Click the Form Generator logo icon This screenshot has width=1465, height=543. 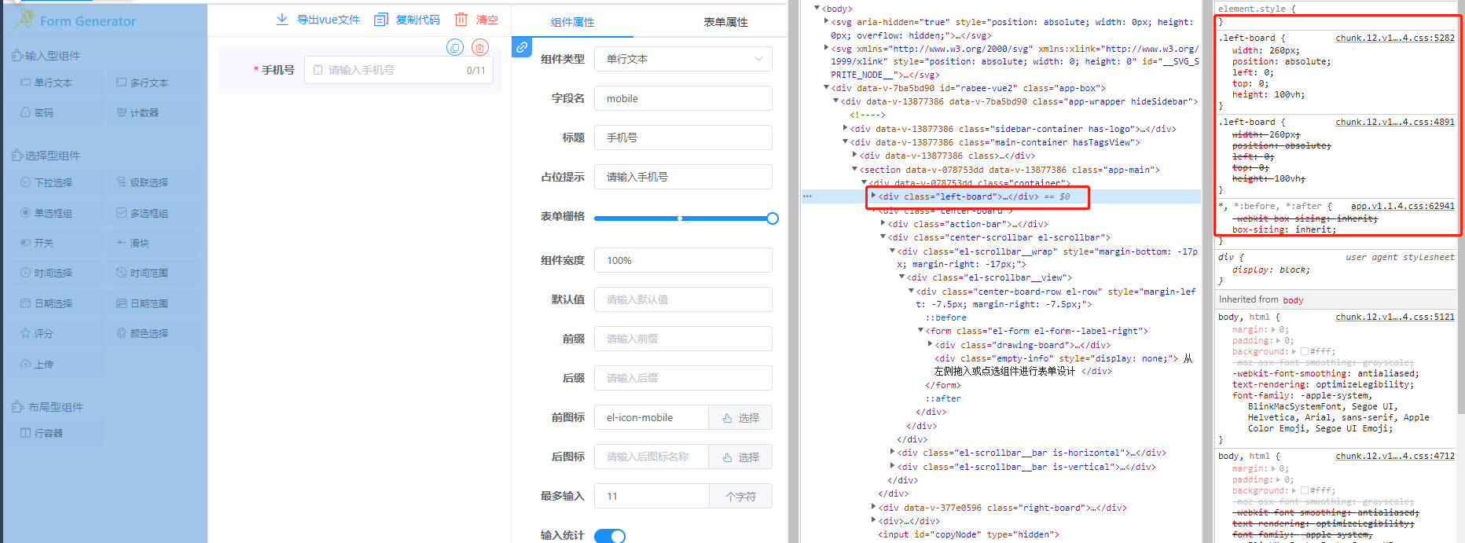(x=24, y=20)
